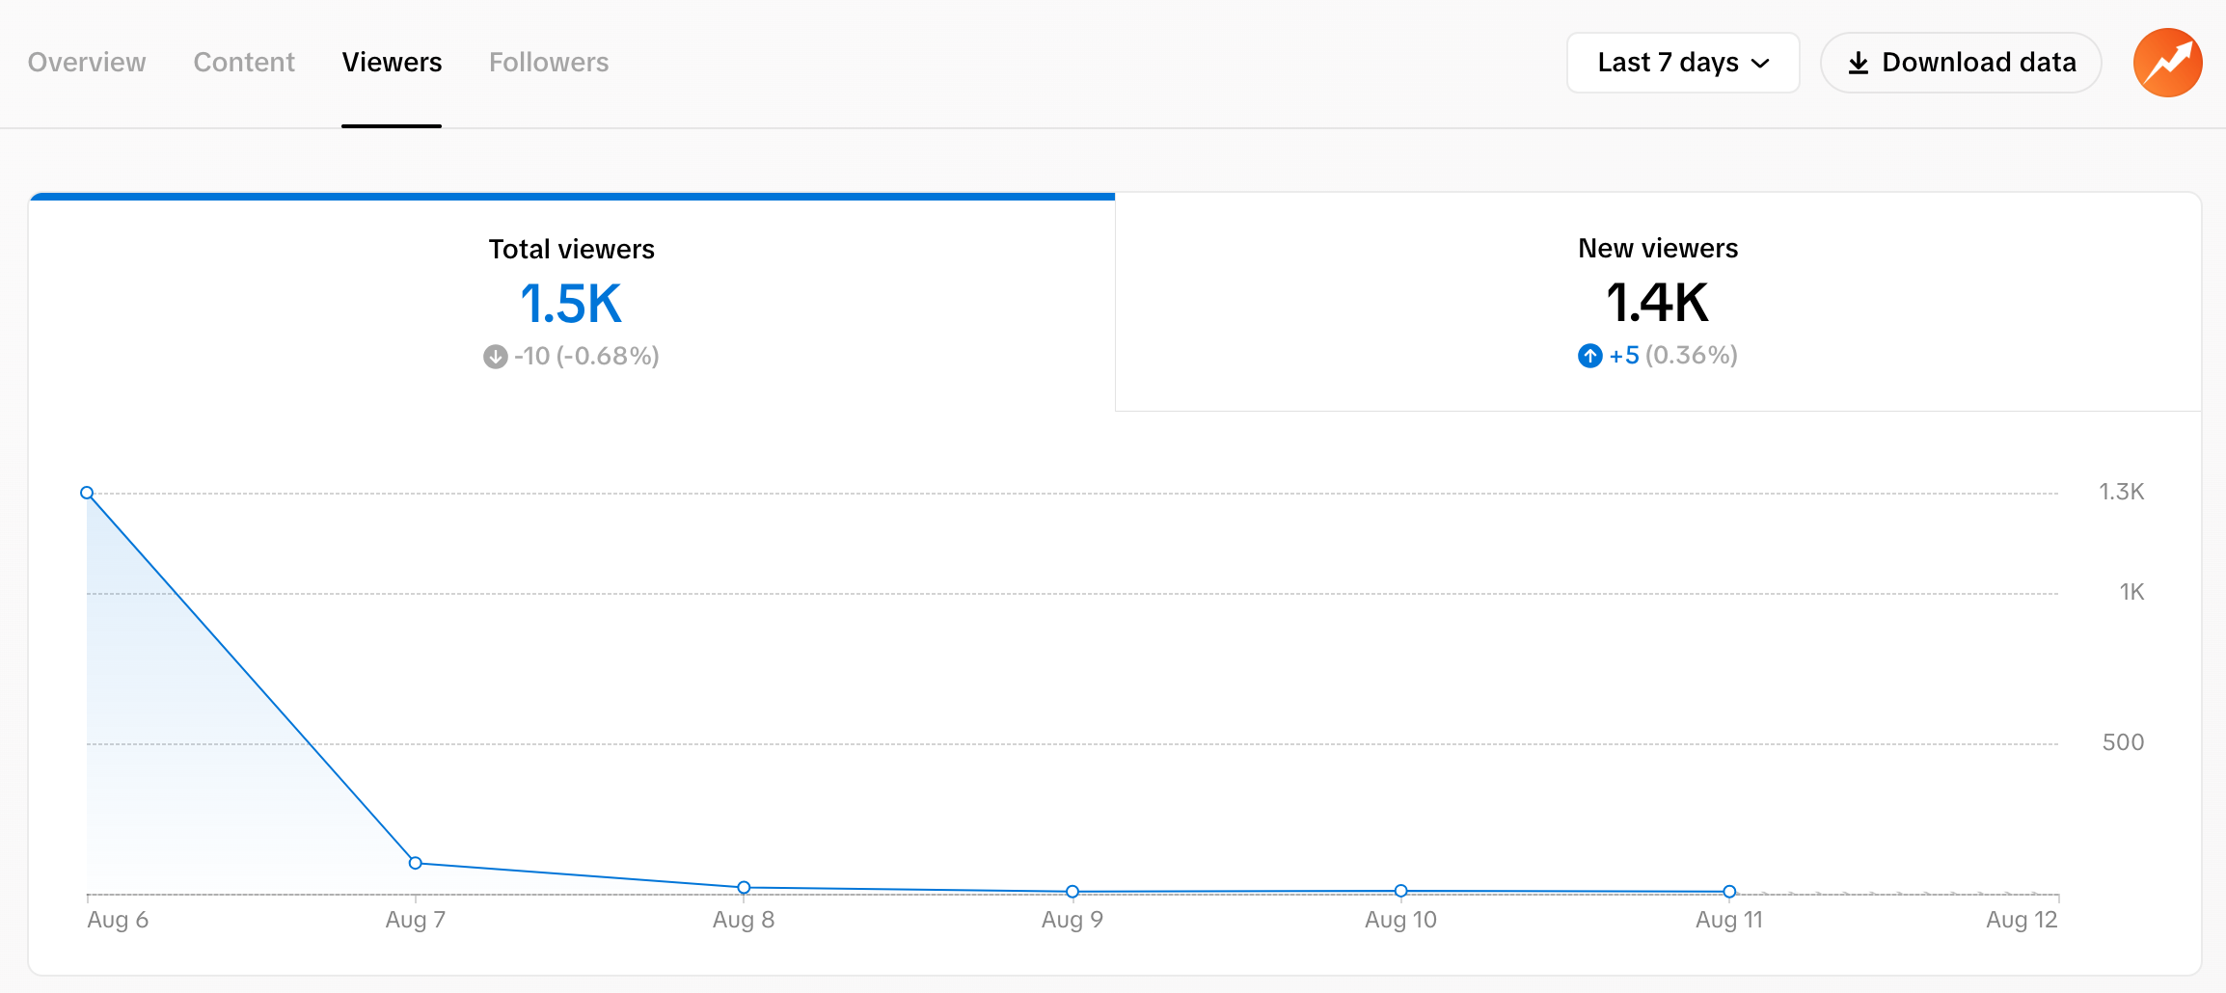
Task: Click the Aug 8 axis label
Action: [x=743, y=920]
